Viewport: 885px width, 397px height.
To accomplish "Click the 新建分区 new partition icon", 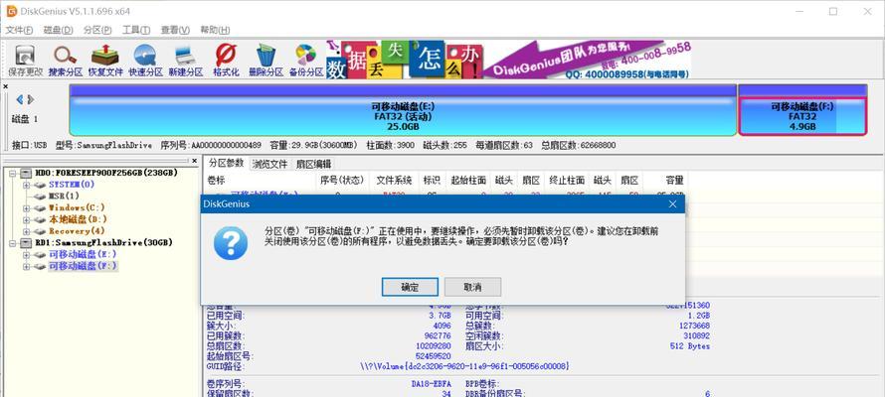I will tap(186, 61).
